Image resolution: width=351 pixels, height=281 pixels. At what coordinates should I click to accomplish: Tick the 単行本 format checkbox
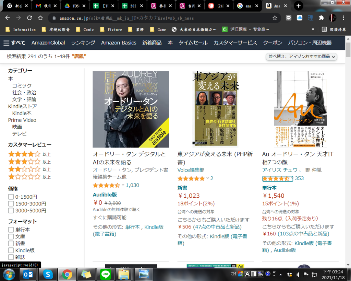click(11, 230)
